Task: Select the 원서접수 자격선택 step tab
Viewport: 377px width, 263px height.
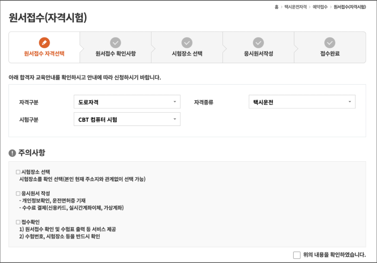Action: [44, 48]
